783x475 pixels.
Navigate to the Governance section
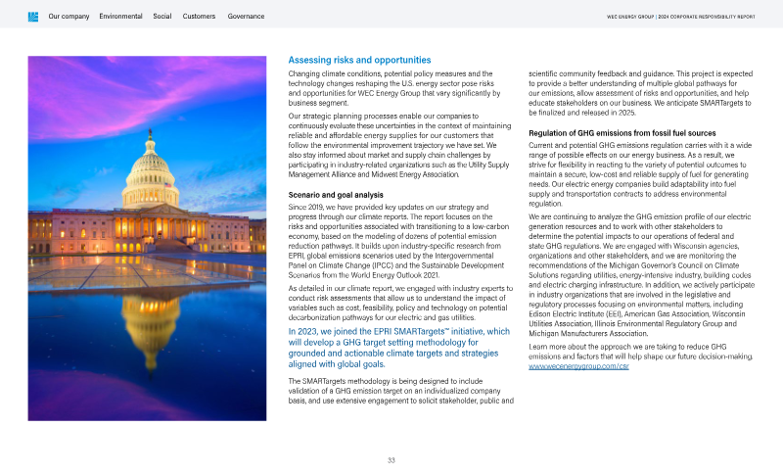(x=246, y=17)
